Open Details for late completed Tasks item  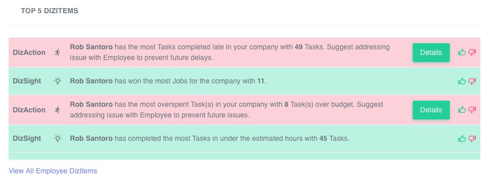coord(431,53)
